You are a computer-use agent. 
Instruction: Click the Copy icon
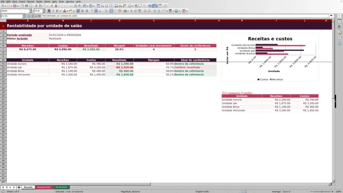[x=40, y=6]
